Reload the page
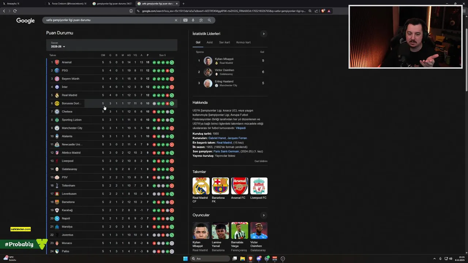Screen dimensions: 468x263 pos(15,11)
